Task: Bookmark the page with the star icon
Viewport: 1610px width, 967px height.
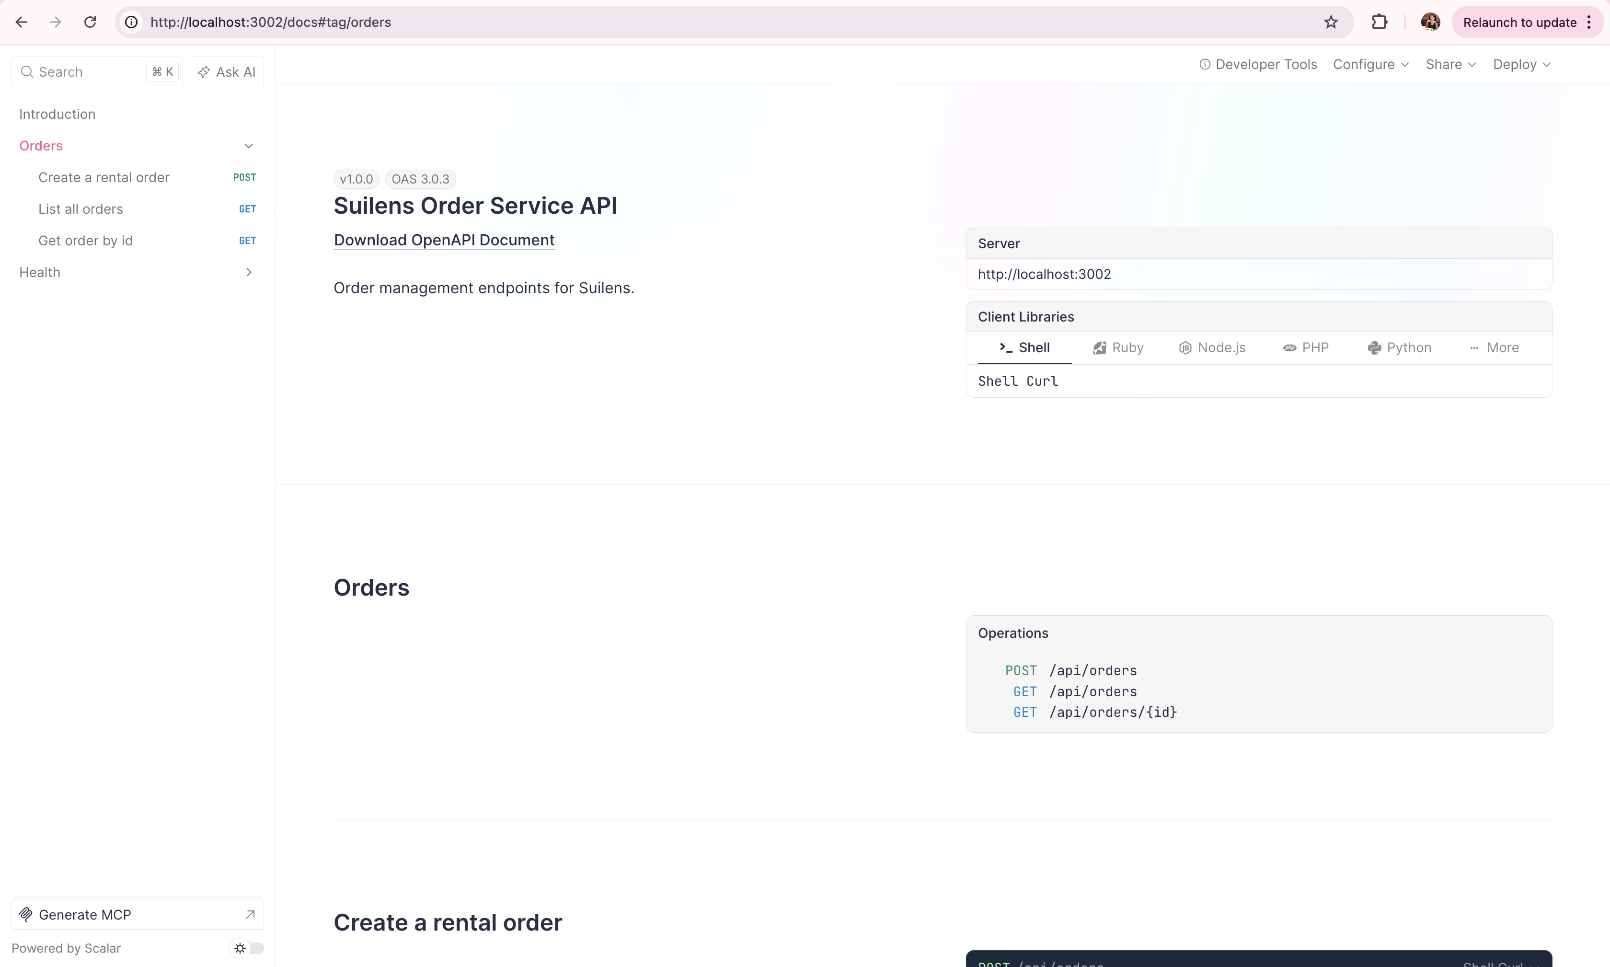Action: pyautogui.click(x=1331, y=22)
